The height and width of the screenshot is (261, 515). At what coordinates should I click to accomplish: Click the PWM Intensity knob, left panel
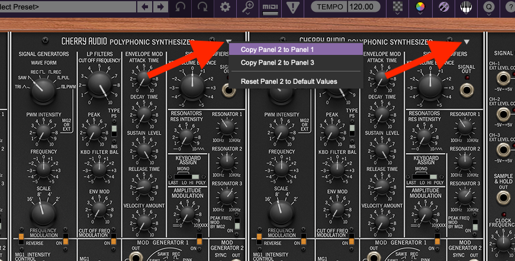tap(43, 132)
